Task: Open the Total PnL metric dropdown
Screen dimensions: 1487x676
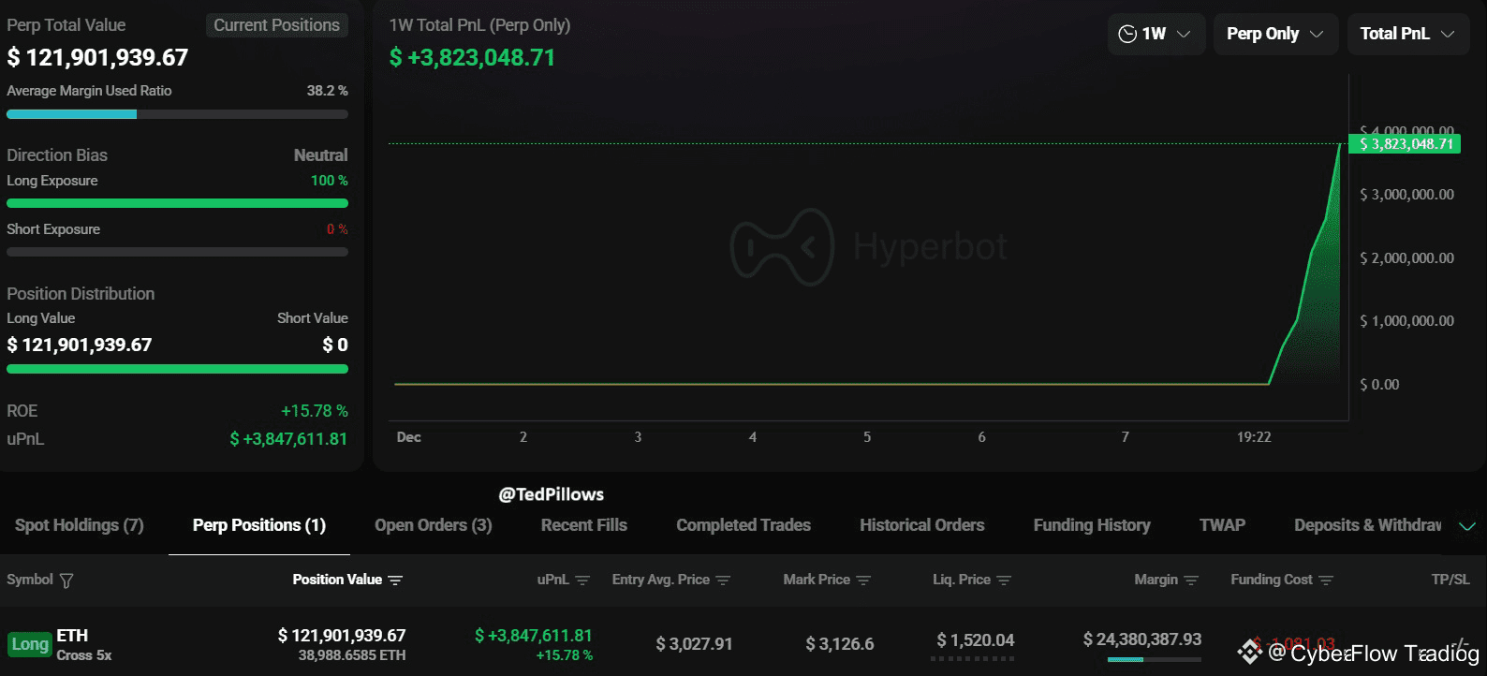Action: click(1407, 33)
